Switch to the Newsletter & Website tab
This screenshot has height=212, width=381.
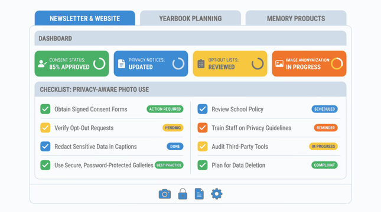pyautogui.click(x=85, y=18)
